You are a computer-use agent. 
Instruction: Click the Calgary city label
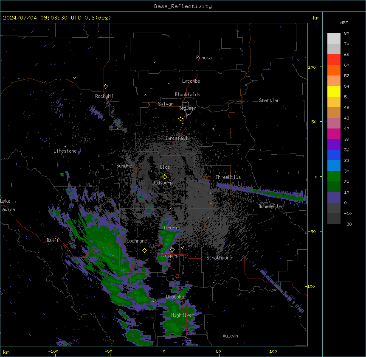coord(169,256)
